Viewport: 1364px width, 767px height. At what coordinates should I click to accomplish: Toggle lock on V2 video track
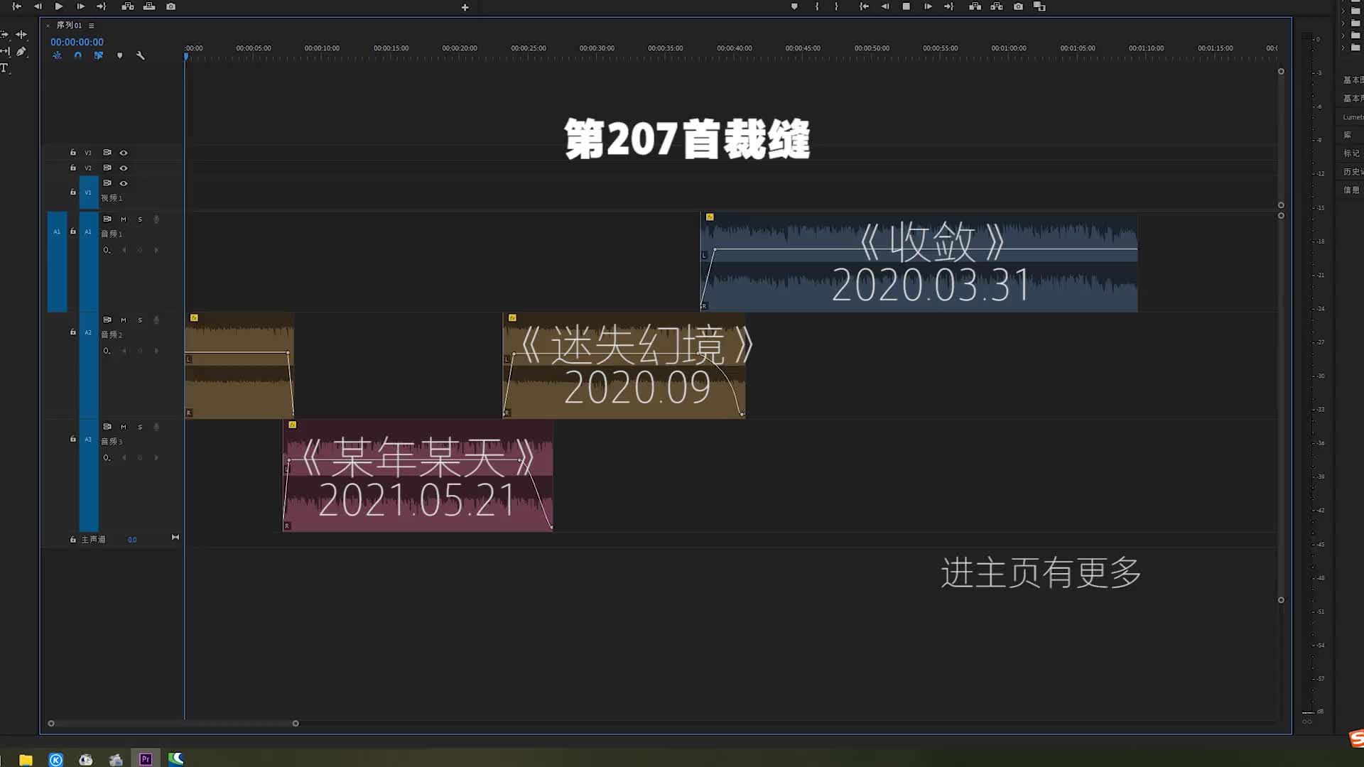tap(73, 168)
